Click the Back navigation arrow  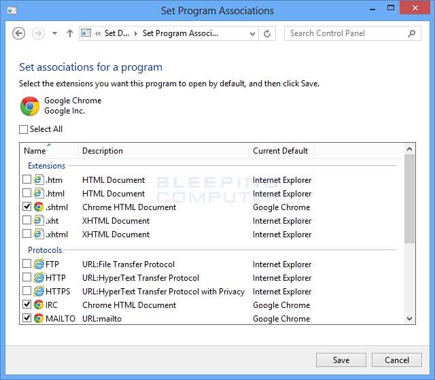click(18, 33)
